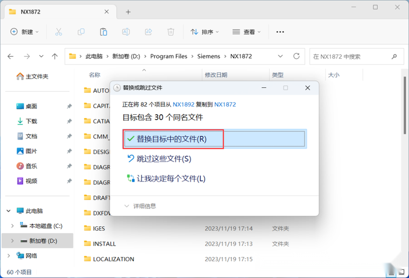Viewport: 409px width, 278px height.
Task: Click the Copy icon in toolbar
Action: coord(81,32)
